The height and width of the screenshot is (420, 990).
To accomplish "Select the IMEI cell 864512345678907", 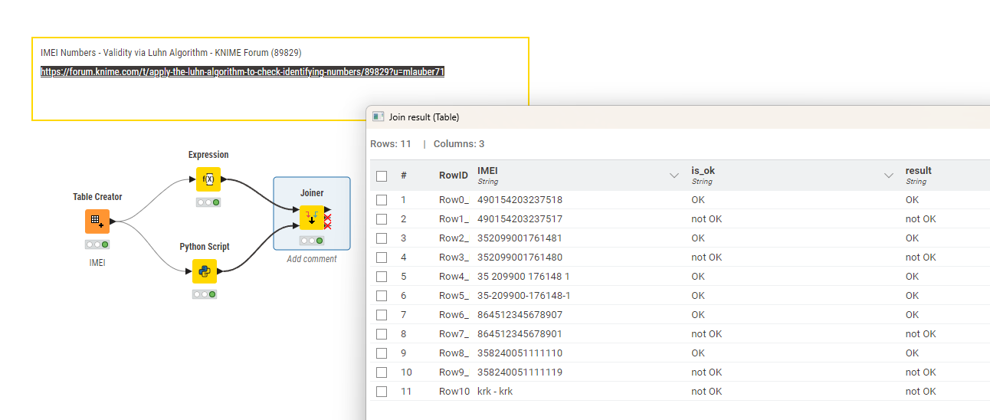I will (520, 315).
